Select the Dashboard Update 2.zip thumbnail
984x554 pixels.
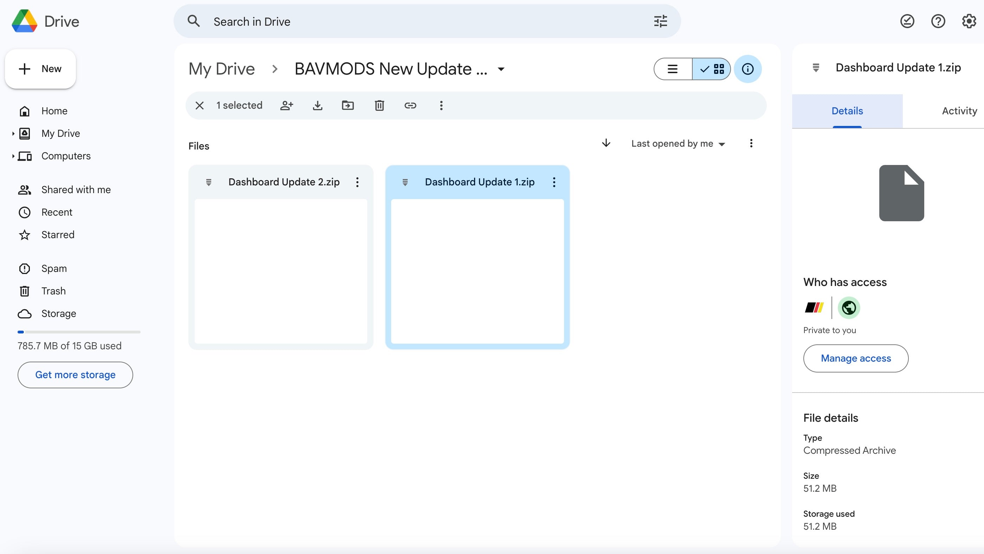coord(281,271)
